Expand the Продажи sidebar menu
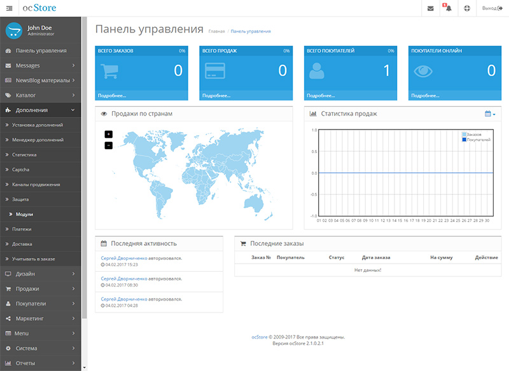The height and width of the screenshot is (371, 509). (41, 288)
